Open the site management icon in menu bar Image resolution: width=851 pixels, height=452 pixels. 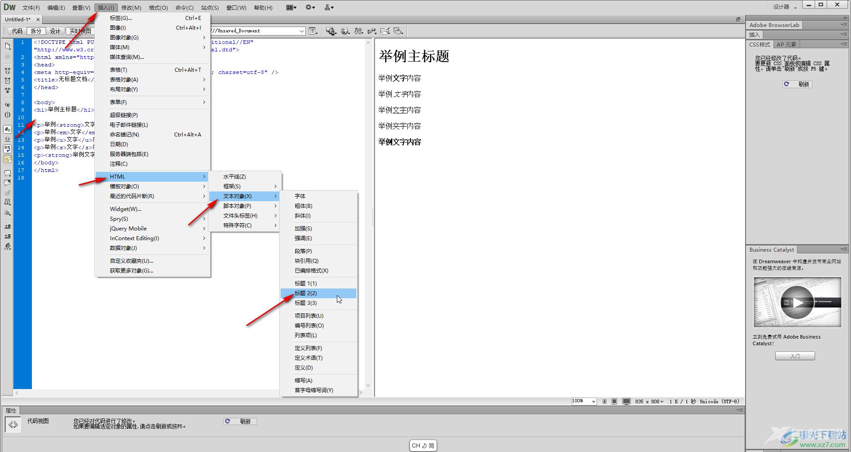point(329,8)
